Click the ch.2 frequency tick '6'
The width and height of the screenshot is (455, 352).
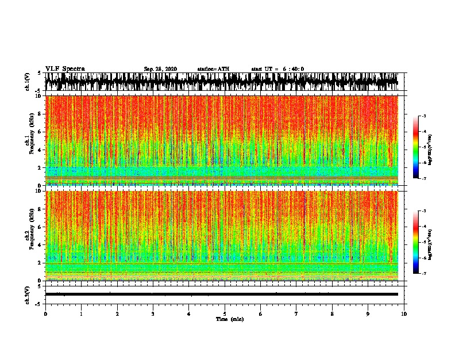pos(40,227)
